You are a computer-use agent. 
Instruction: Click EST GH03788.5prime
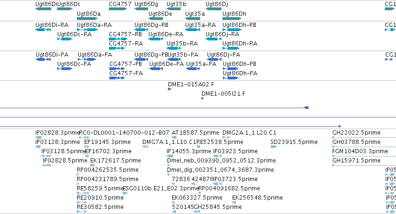[356, 142]
